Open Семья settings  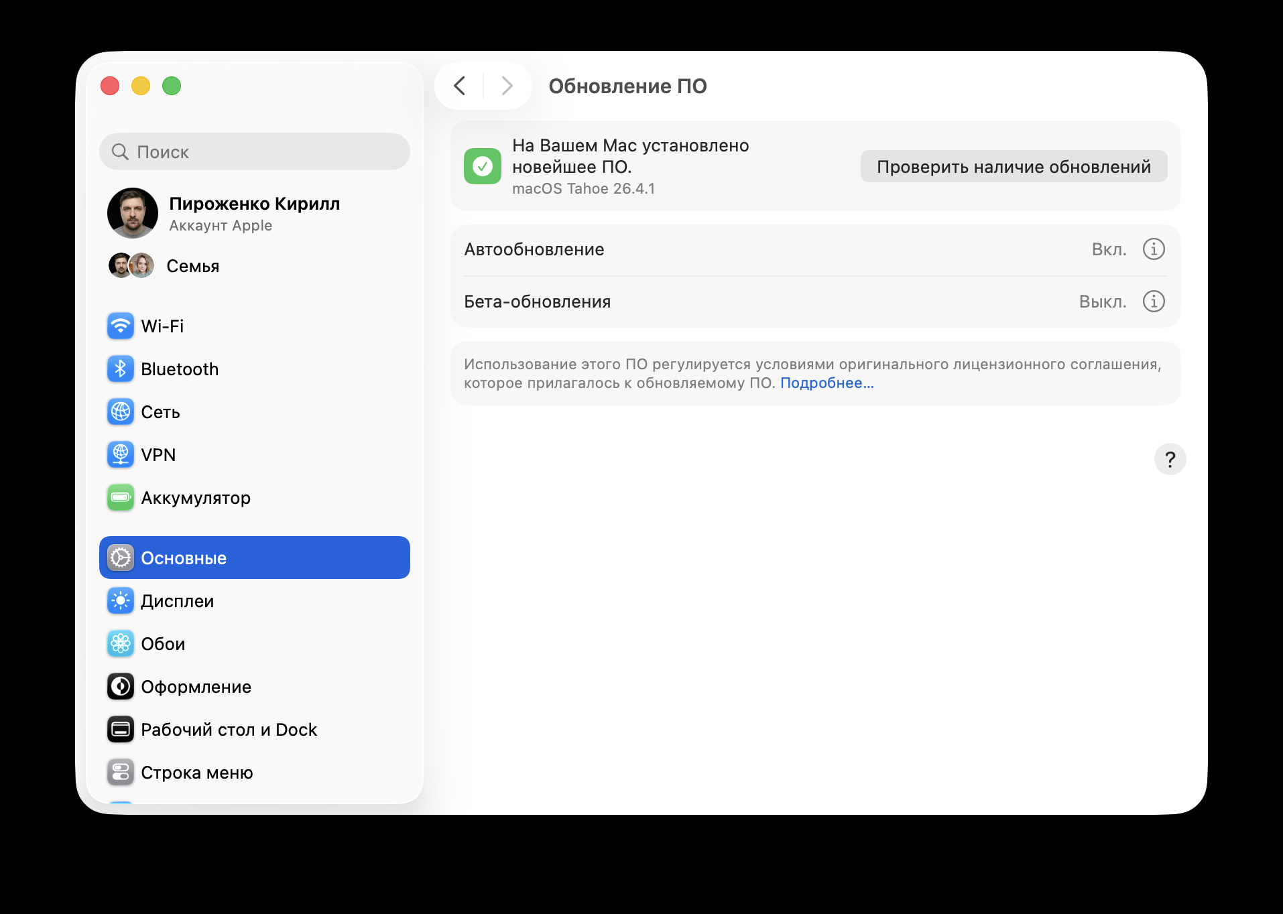click(x=192, y=265)
